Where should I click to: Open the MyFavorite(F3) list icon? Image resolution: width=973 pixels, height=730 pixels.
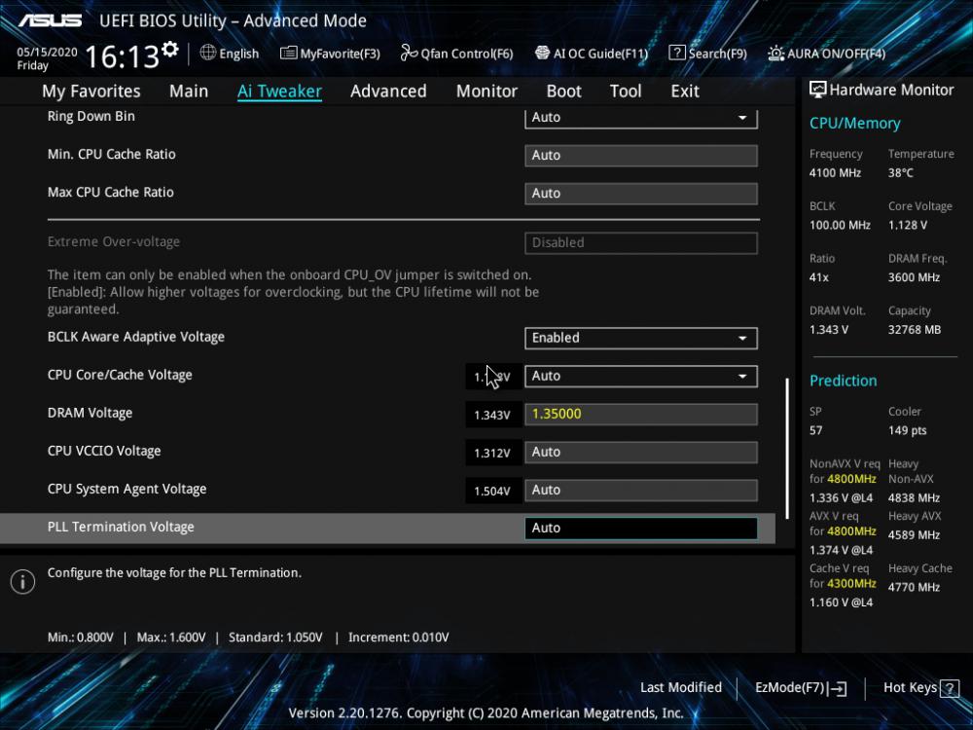tap(288, 54)
